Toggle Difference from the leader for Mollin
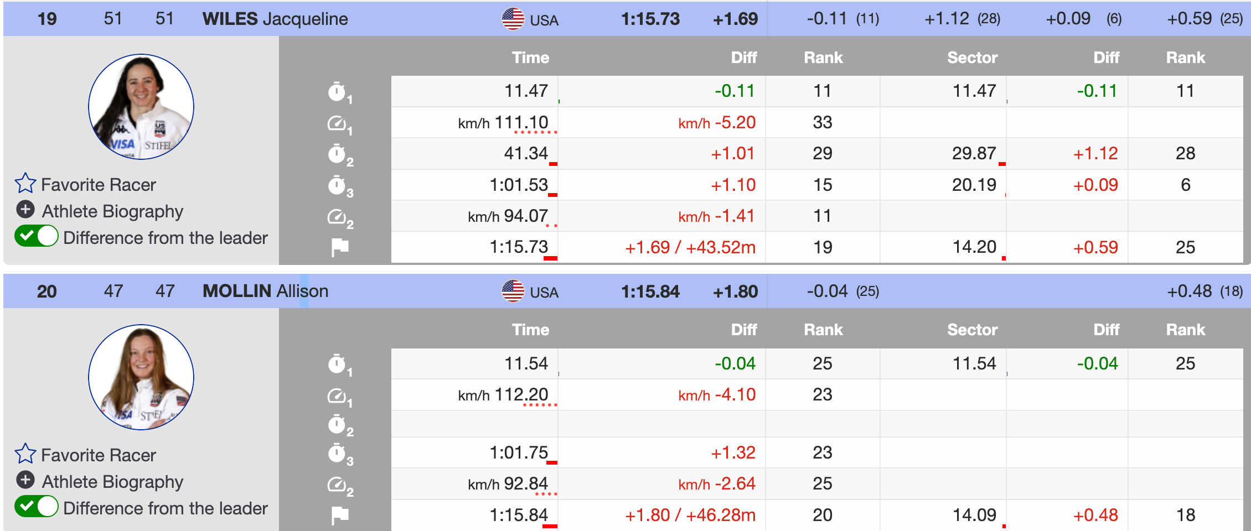 pos(37,507)
